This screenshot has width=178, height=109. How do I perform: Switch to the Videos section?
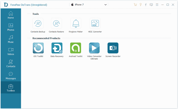click(11, 51)
